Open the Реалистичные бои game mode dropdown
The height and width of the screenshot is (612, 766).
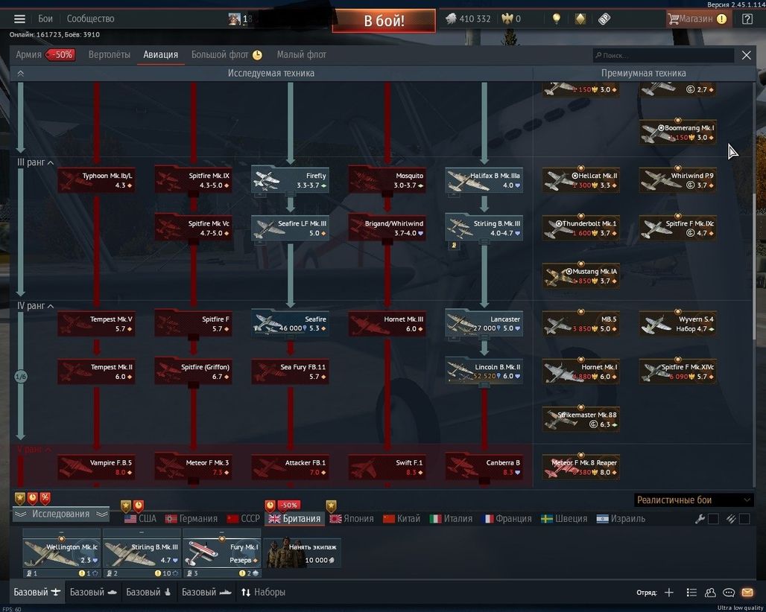[x=694, y=500]
